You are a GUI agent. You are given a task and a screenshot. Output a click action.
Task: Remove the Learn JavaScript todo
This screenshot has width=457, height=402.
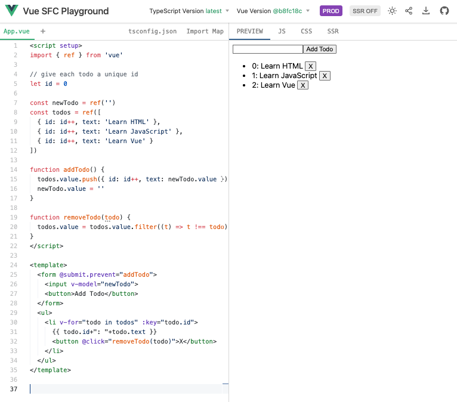point(325,76)
